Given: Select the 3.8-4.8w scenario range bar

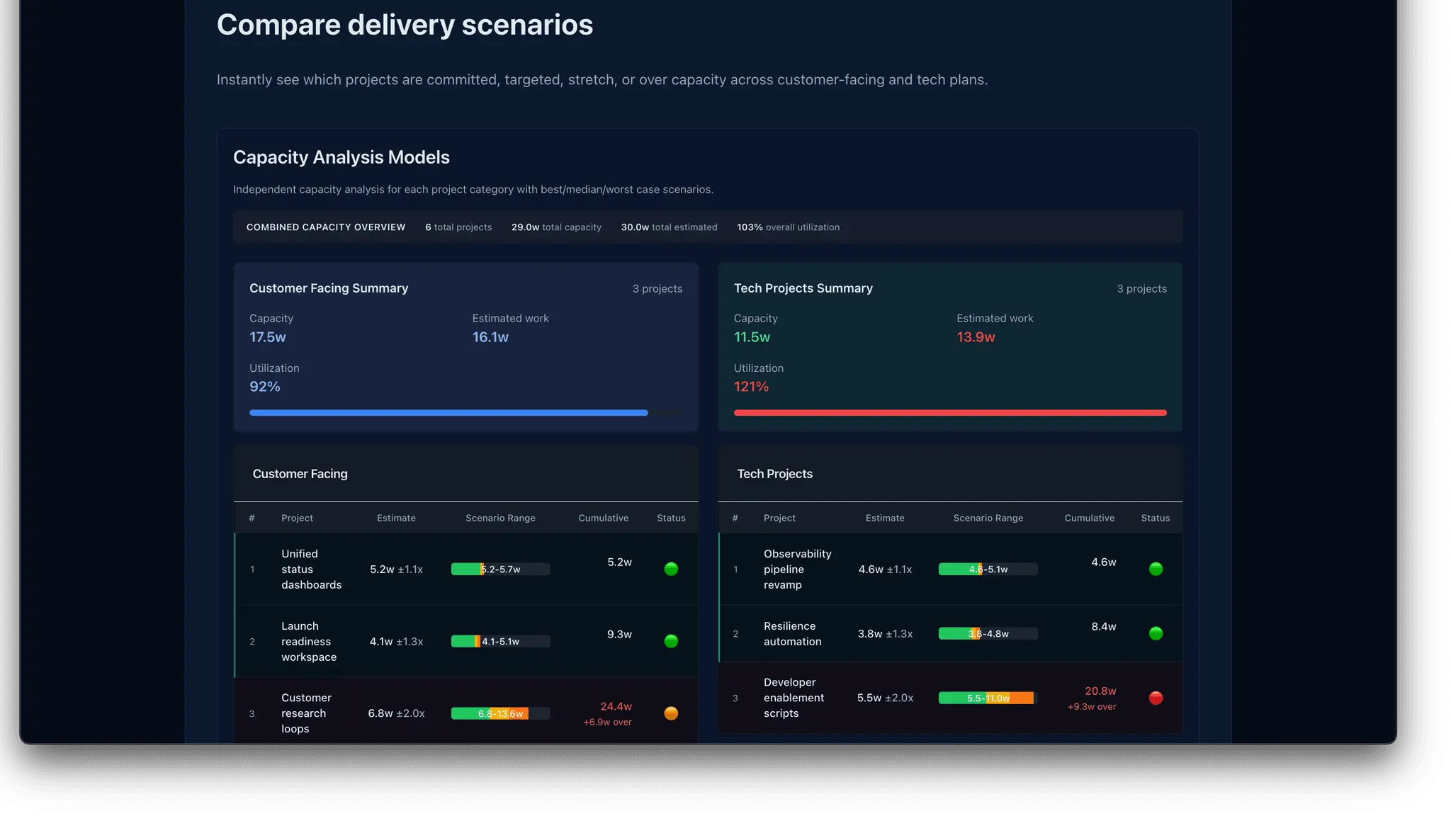Looking at the screenshot, I should click(x=988, y=633).
